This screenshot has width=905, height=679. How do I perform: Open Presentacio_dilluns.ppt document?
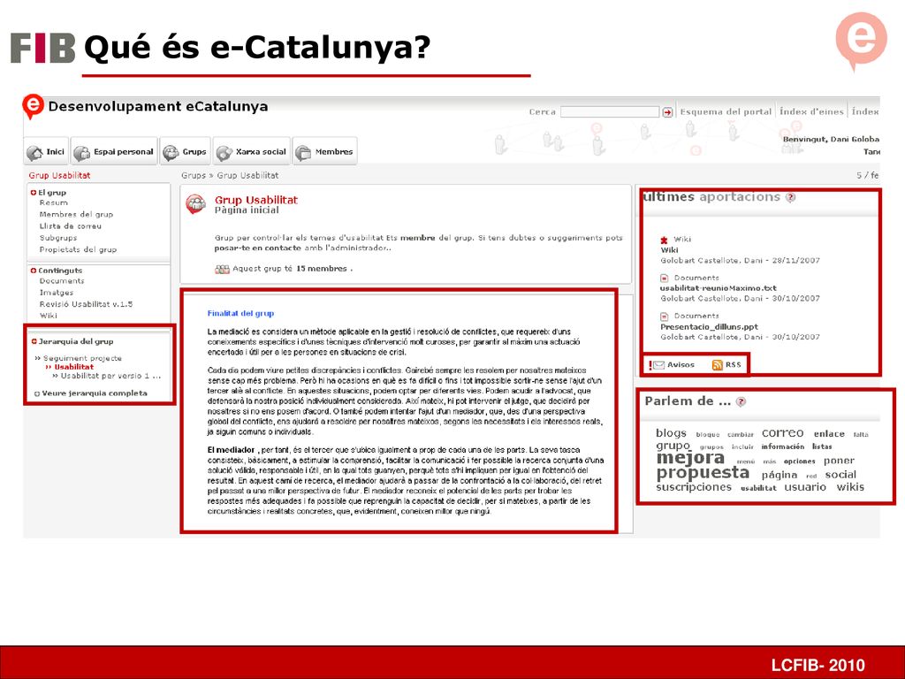(710, 327)
